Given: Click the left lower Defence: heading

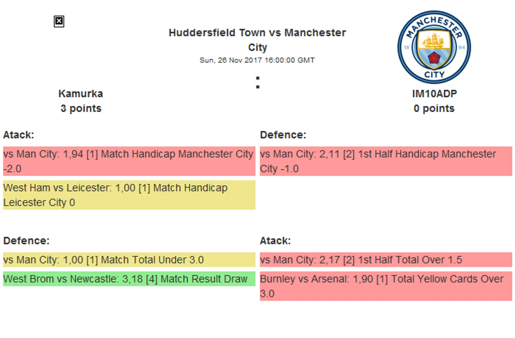Looking at the screenshot, I should click(26, 241).
